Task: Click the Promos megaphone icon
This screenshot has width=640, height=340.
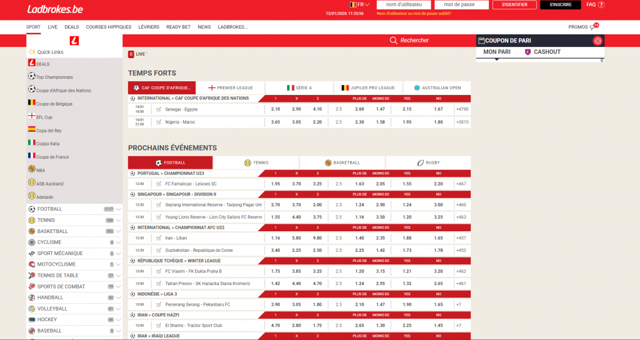Action: 592,27
